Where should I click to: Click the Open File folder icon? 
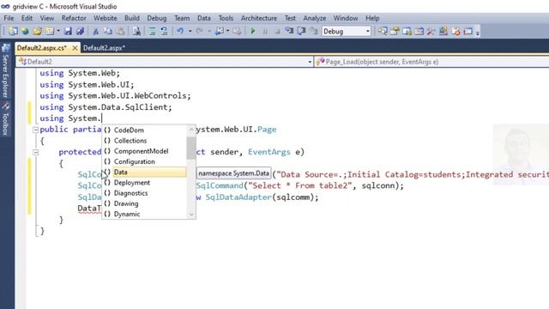click(37, 31)
